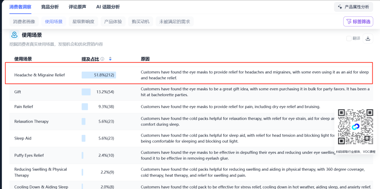Select Cooling Down & Aiding Sleep label
The height and width of the screenshot is (189, 380).
(x=41, y=187)
